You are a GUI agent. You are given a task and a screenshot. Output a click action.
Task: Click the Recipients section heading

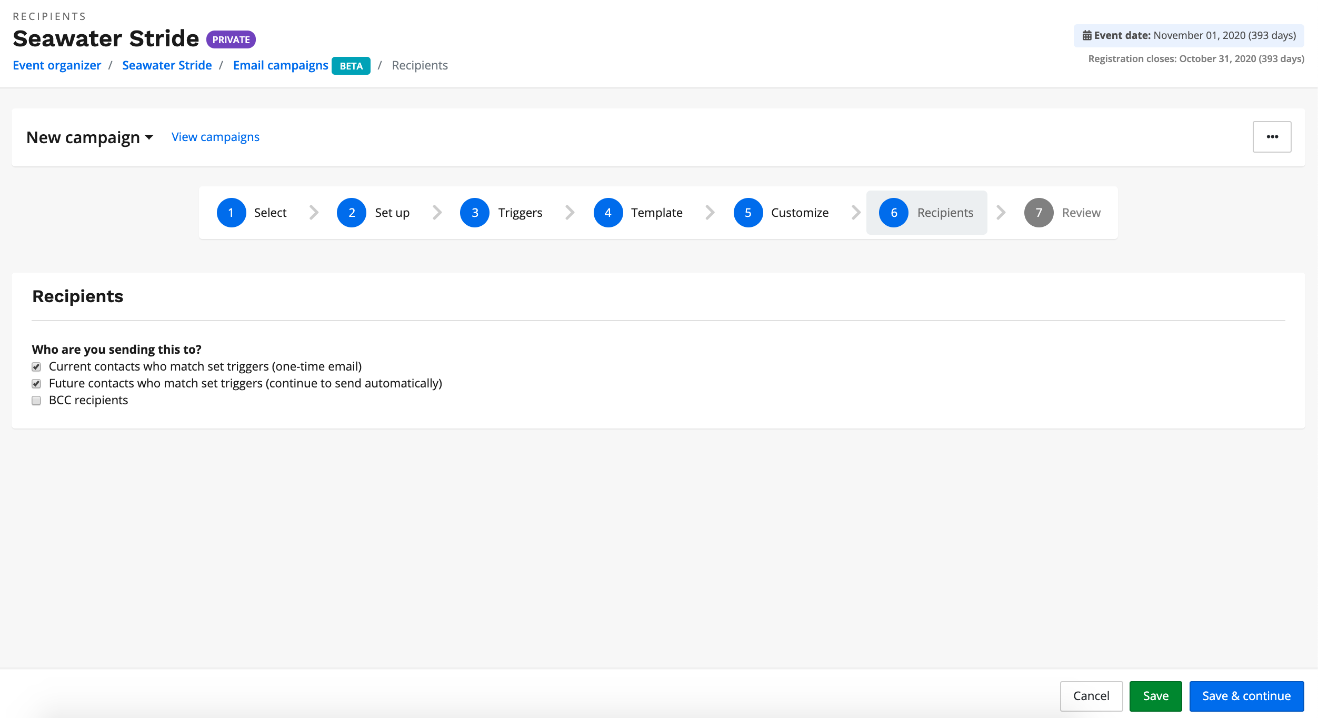tap(78, 296)
